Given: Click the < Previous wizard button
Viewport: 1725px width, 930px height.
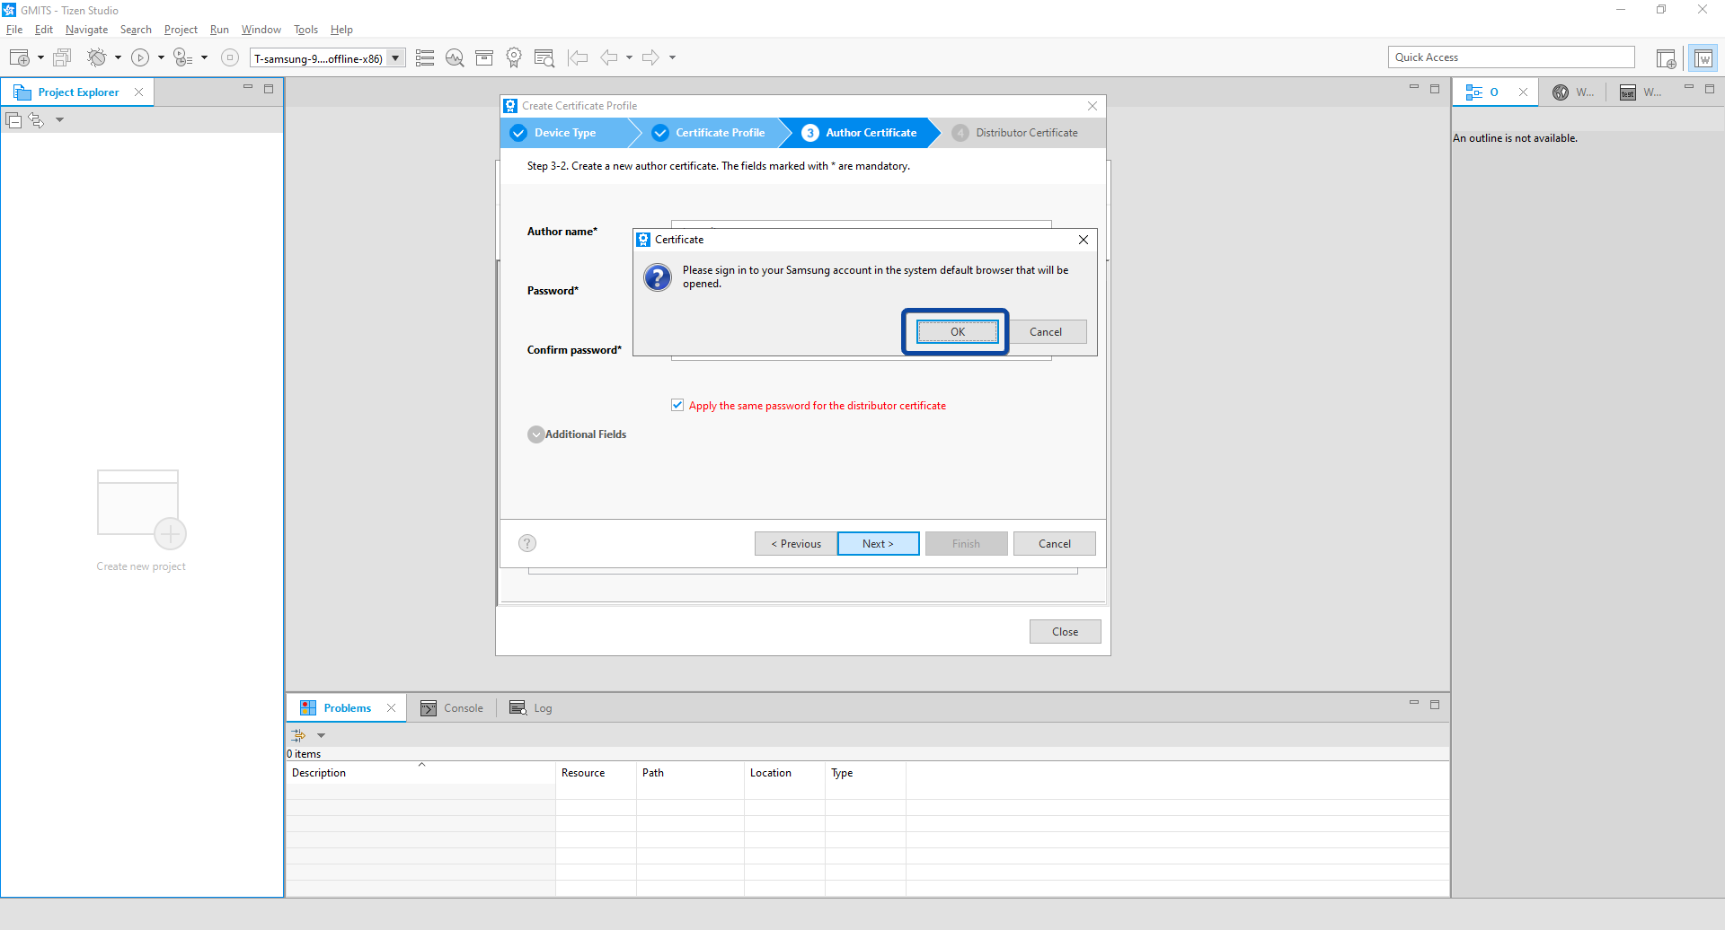Looking at the screenshot, I should [x=796, y=544].
